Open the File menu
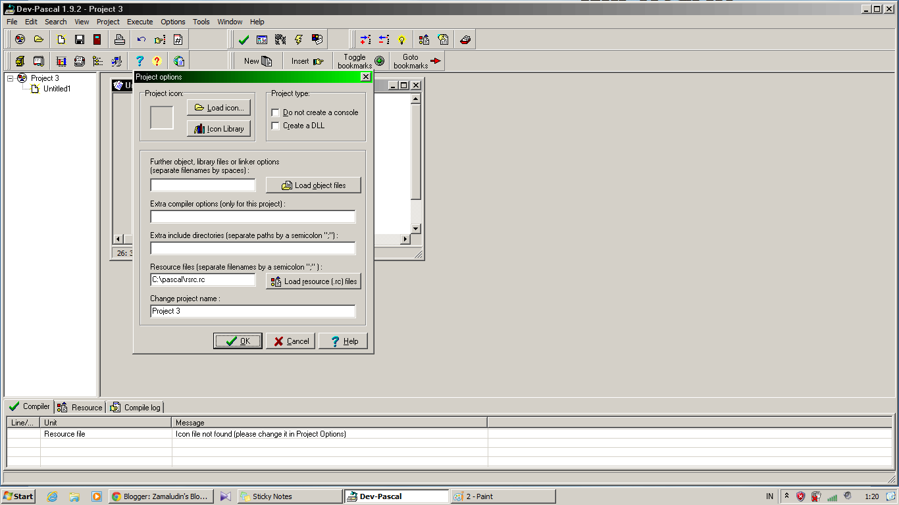 [x=12, y=22]
